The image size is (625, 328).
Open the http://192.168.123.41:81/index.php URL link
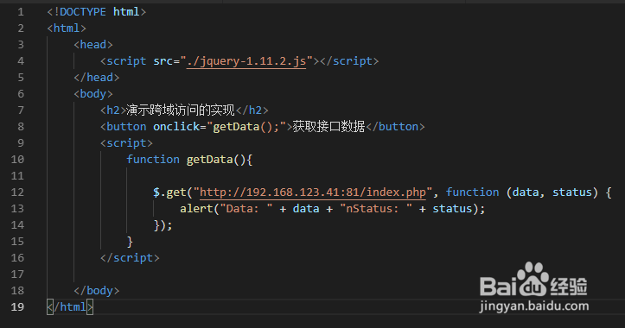(313, 192)
